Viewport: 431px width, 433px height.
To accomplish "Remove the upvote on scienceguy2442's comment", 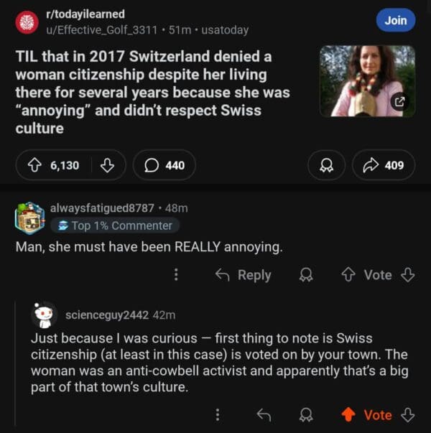I will click(348, 414).
